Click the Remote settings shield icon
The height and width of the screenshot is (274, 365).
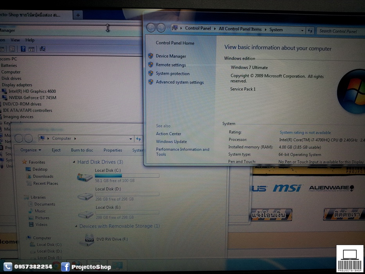(151, 65)
